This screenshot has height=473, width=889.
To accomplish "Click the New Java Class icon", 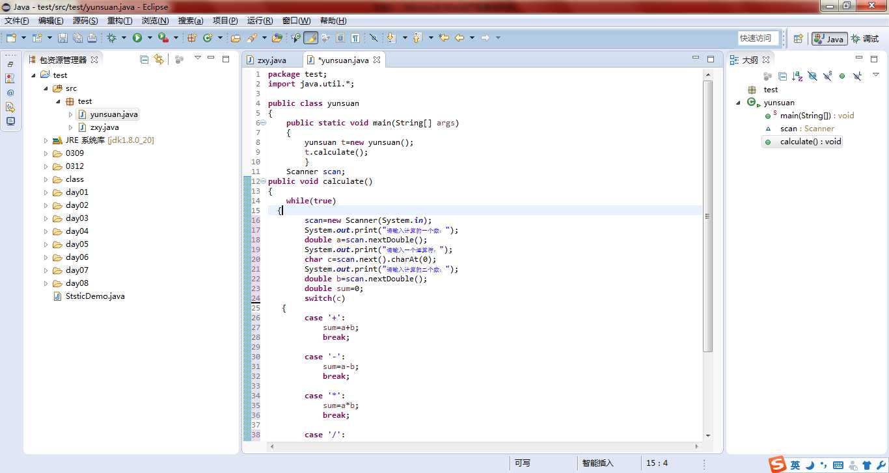I will click(x=208, y=38).
